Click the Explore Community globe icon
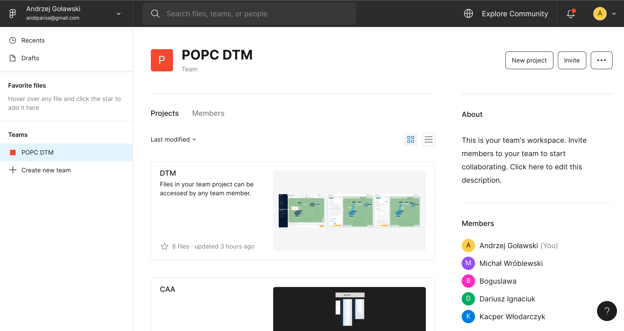 pos(468,14)
